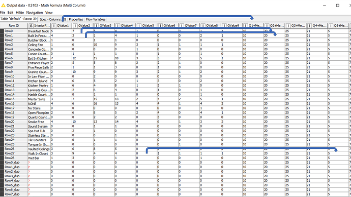351x197 pixels.
Task: Sort by the Q2+Me column header
Action: click(x=274, y=26)
